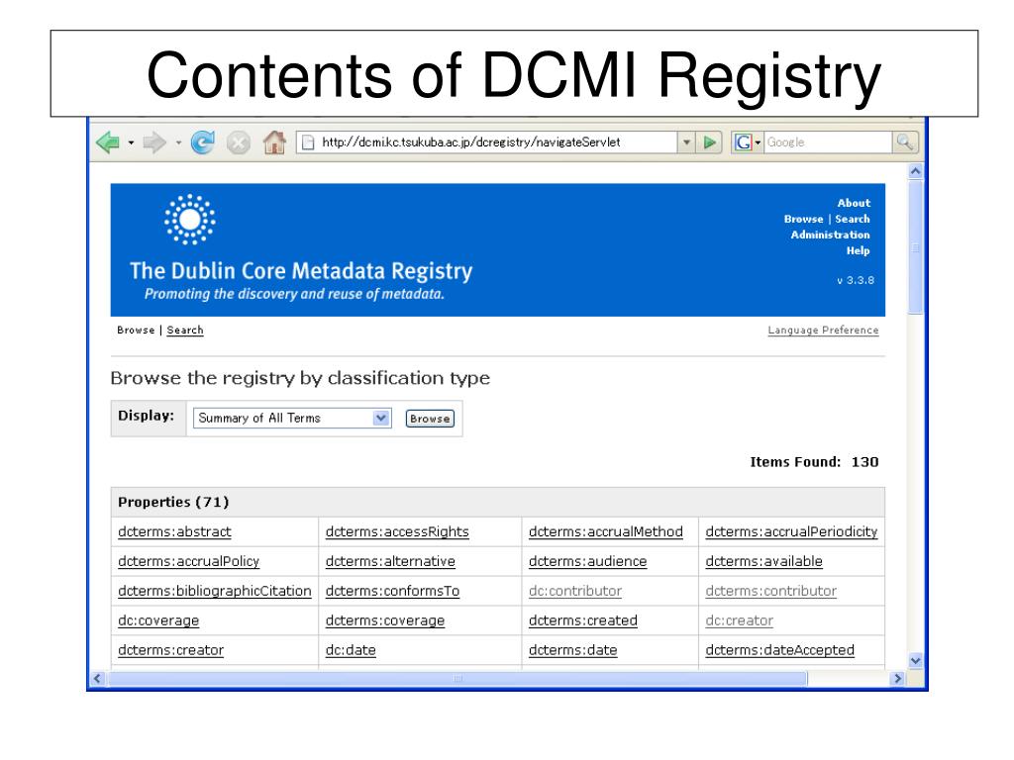
Task: Click the vertical scrollbar up arrow
Action: click(915, 171)
